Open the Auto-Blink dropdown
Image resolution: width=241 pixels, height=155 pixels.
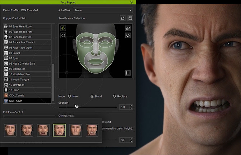click(x=103, y=10)
